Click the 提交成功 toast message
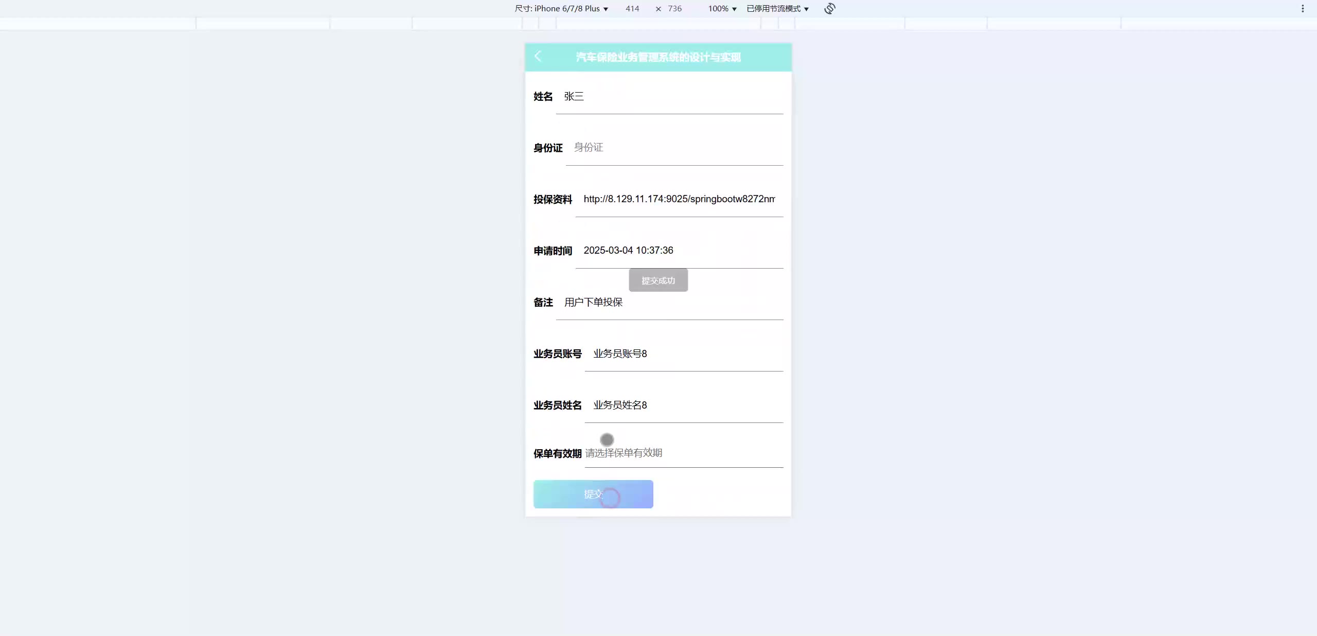Viewport: 1317px width, 636px height. coord(658,280)
